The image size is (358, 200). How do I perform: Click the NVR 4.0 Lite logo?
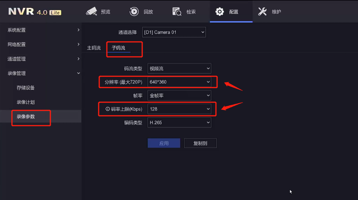click(35, 12)
